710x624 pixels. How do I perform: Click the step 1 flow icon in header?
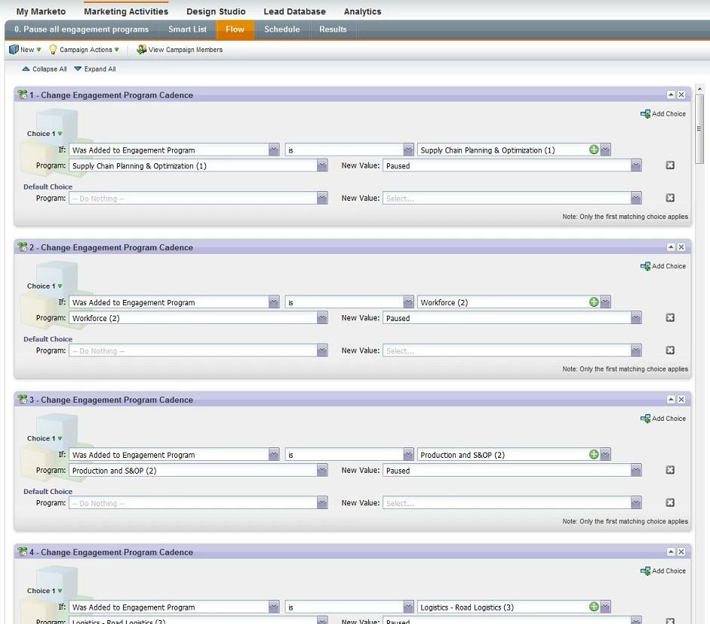tap(22, 94)
